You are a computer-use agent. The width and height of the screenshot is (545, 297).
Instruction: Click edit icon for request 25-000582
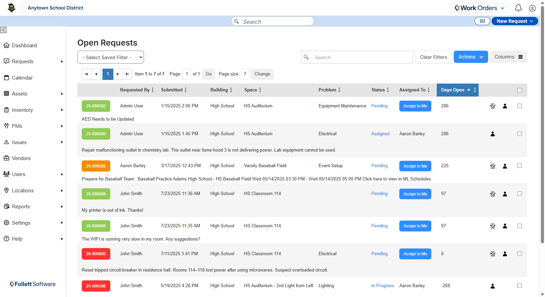(493, 106)
